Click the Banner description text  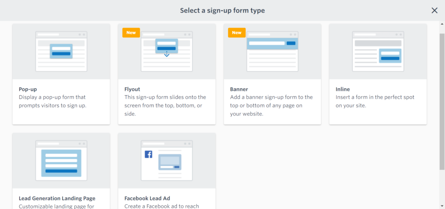pos(271,106)
